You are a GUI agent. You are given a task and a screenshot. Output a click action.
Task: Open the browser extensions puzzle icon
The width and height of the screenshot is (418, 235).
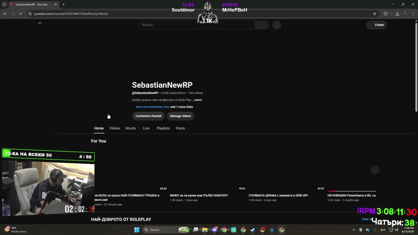pos(386,14)
